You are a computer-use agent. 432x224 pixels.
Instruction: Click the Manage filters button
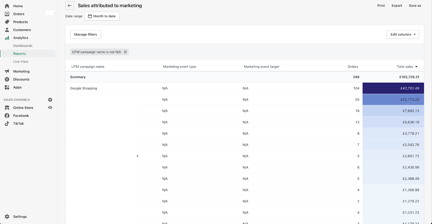point(86,34)
